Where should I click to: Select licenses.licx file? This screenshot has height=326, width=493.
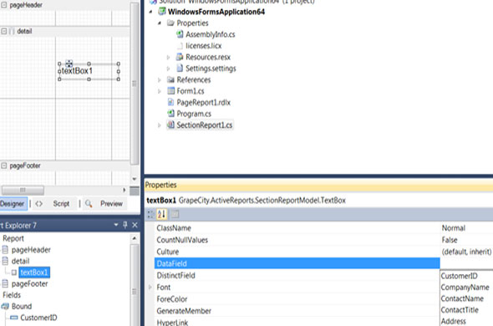[x=203, y=46]
